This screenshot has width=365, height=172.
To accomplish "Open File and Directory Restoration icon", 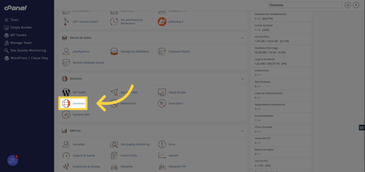I will pyautogui.click(x=114, y=21).
